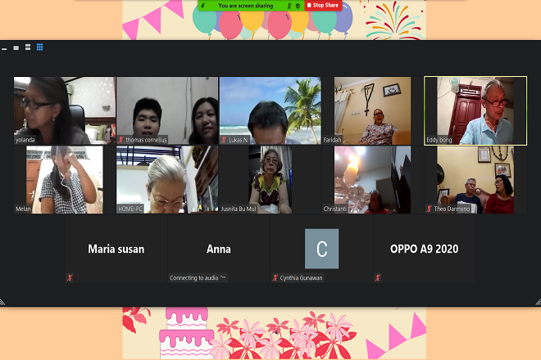Click Cynthia Gunawan's avatar letter C
The height and width of the screenshot is (360, 541).
321,249
